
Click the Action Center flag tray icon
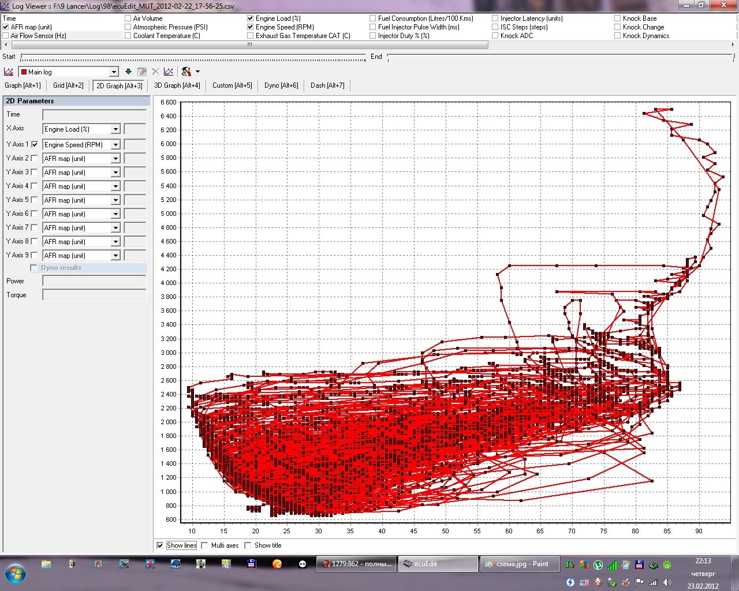[640, 582]
